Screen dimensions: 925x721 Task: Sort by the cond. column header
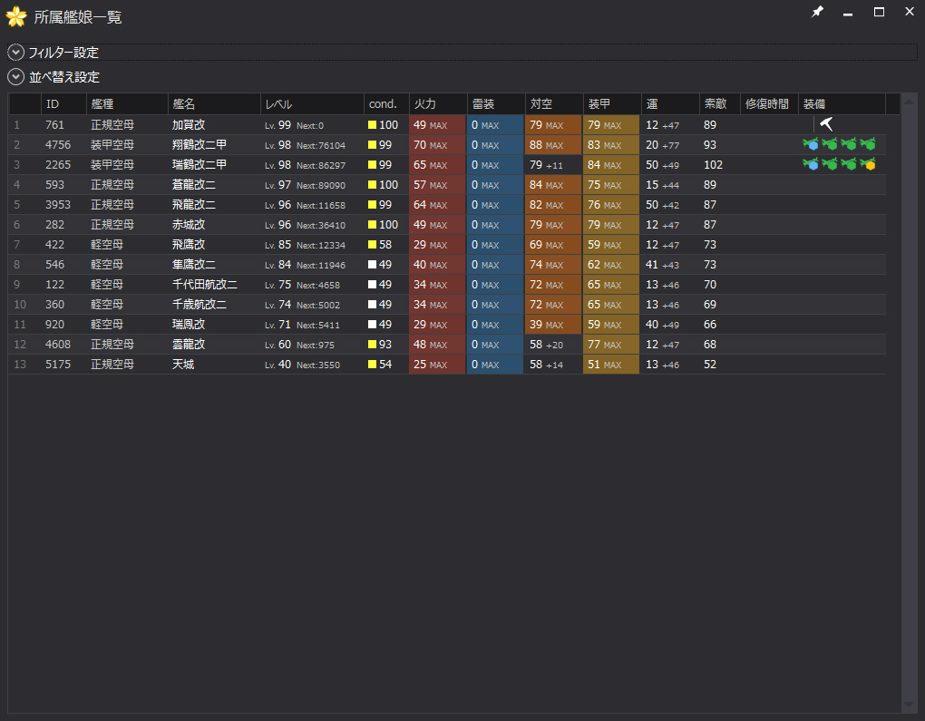(x=386, y=104)
